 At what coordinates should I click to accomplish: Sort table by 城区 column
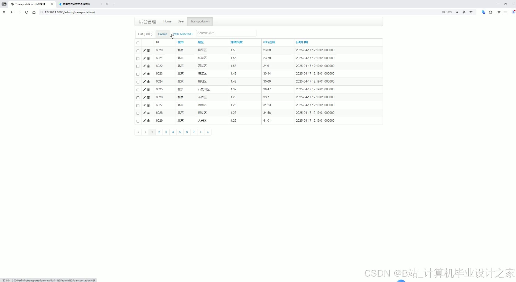point(201,42)
